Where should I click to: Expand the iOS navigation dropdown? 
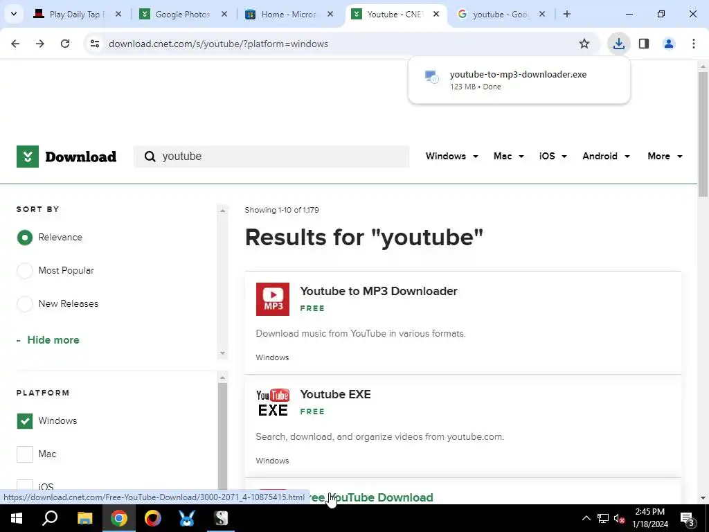click(x=553, y=156)
